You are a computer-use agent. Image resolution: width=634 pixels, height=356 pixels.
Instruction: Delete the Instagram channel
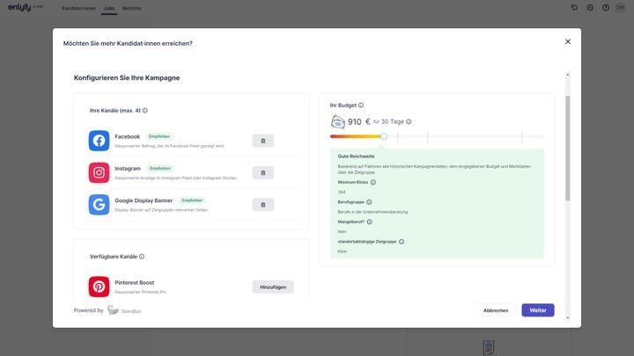point(262,173)
